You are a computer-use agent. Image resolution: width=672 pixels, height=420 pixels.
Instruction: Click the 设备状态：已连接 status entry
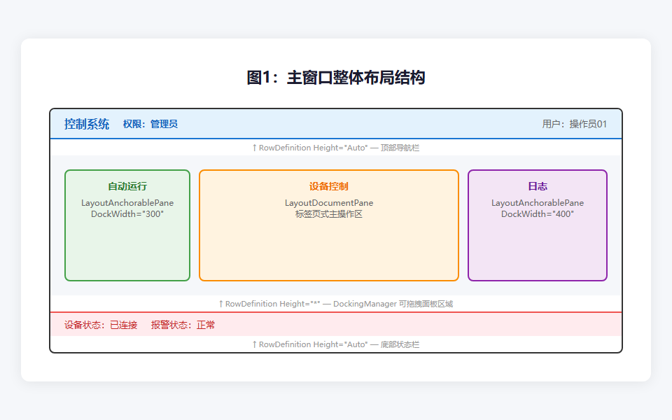(101, 325)
